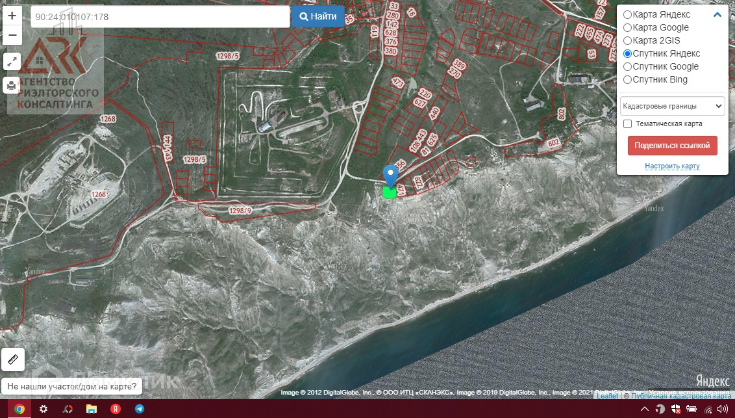Viewport: 735px width, 418px height.
Task: Open Settings gear in taskbar
Action: pos(43,409)
